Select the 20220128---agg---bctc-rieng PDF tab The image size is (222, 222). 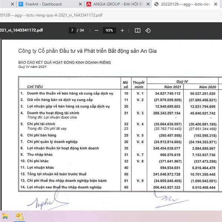(186, 4)
